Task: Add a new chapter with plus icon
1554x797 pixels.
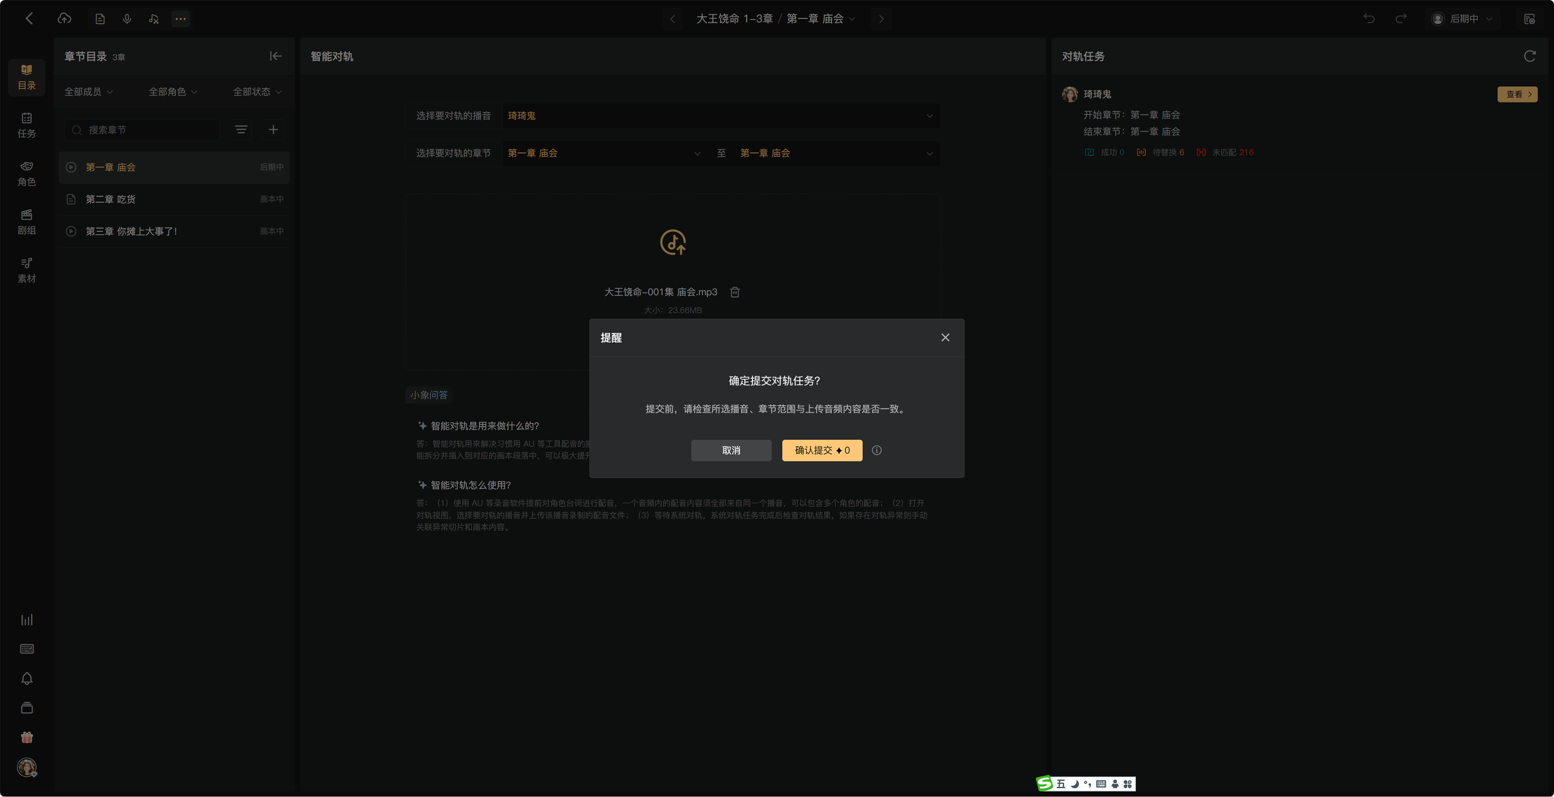Action: pyautogui.click(x=273, y=130)
